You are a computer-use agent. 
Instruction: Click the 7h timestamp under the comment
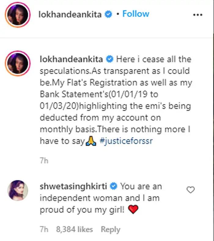pyautogui.click(x=44, y=229)
